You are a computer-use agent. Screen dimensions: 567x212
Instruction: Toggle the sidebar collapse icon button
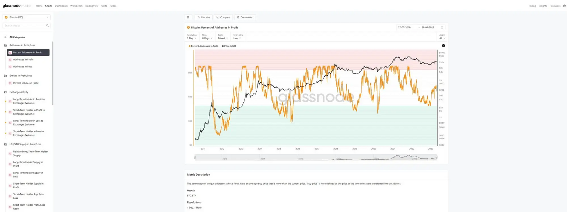[188, 17]
